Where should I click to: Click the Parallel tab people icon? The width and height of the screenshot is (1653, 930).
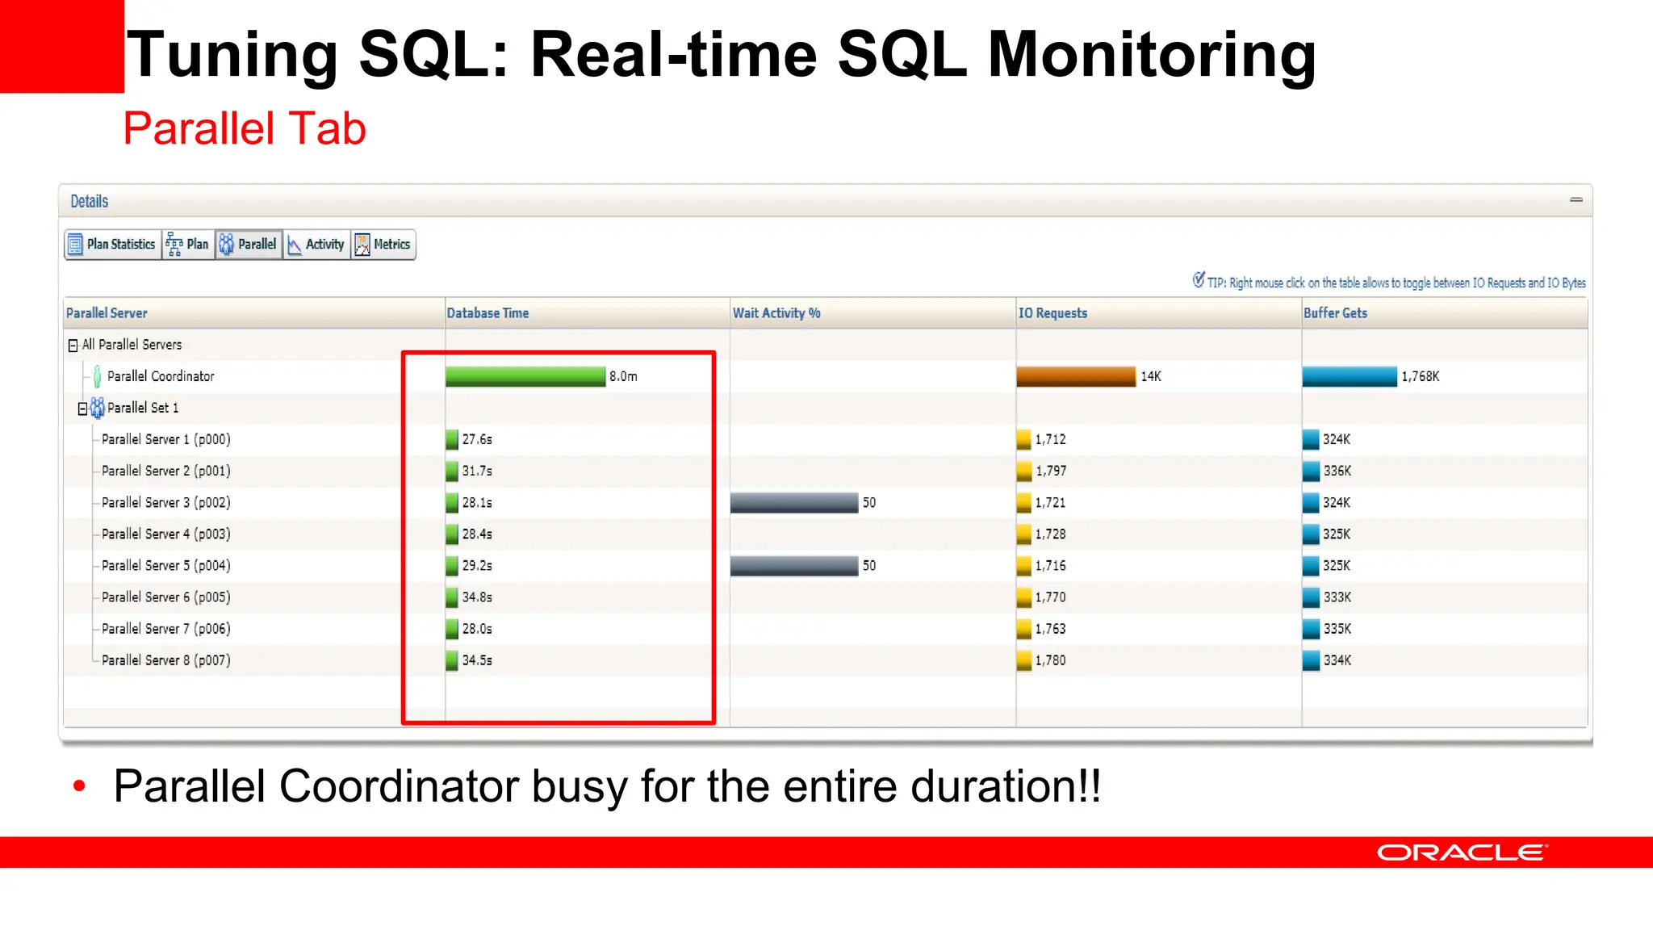click(x=227, y=244)
